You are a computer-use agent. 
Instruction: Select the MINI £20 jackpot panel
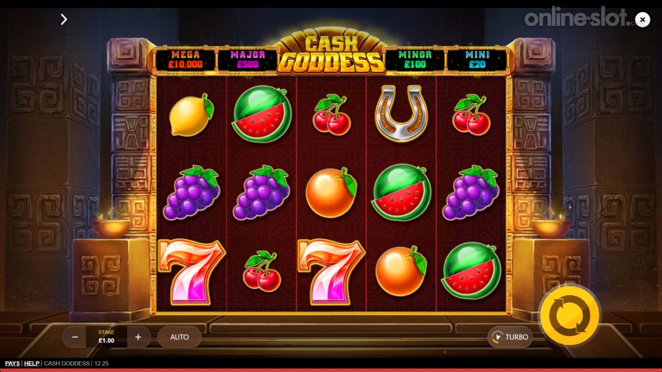477,60
